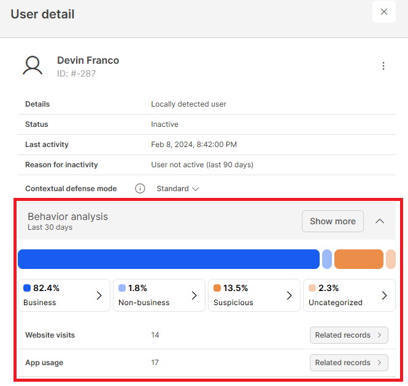Open the 82.4% Business category card
Screen dimensions: 408x386
64,295
